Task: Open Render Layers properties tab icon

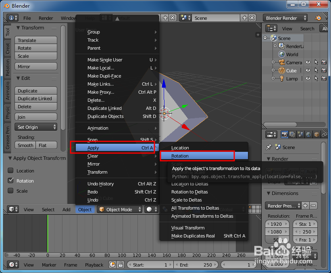Action: click(292, 134)
